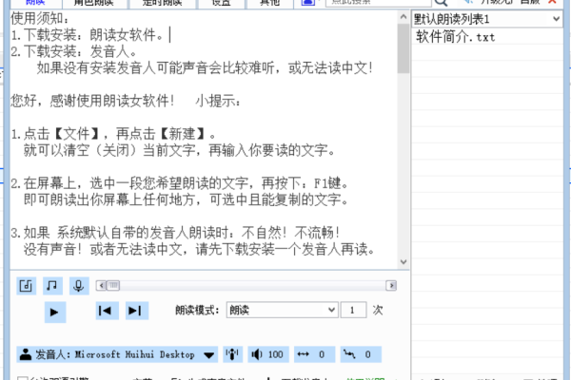Open the 其他 tab
571x380 pixels.
tap(270, 3)
